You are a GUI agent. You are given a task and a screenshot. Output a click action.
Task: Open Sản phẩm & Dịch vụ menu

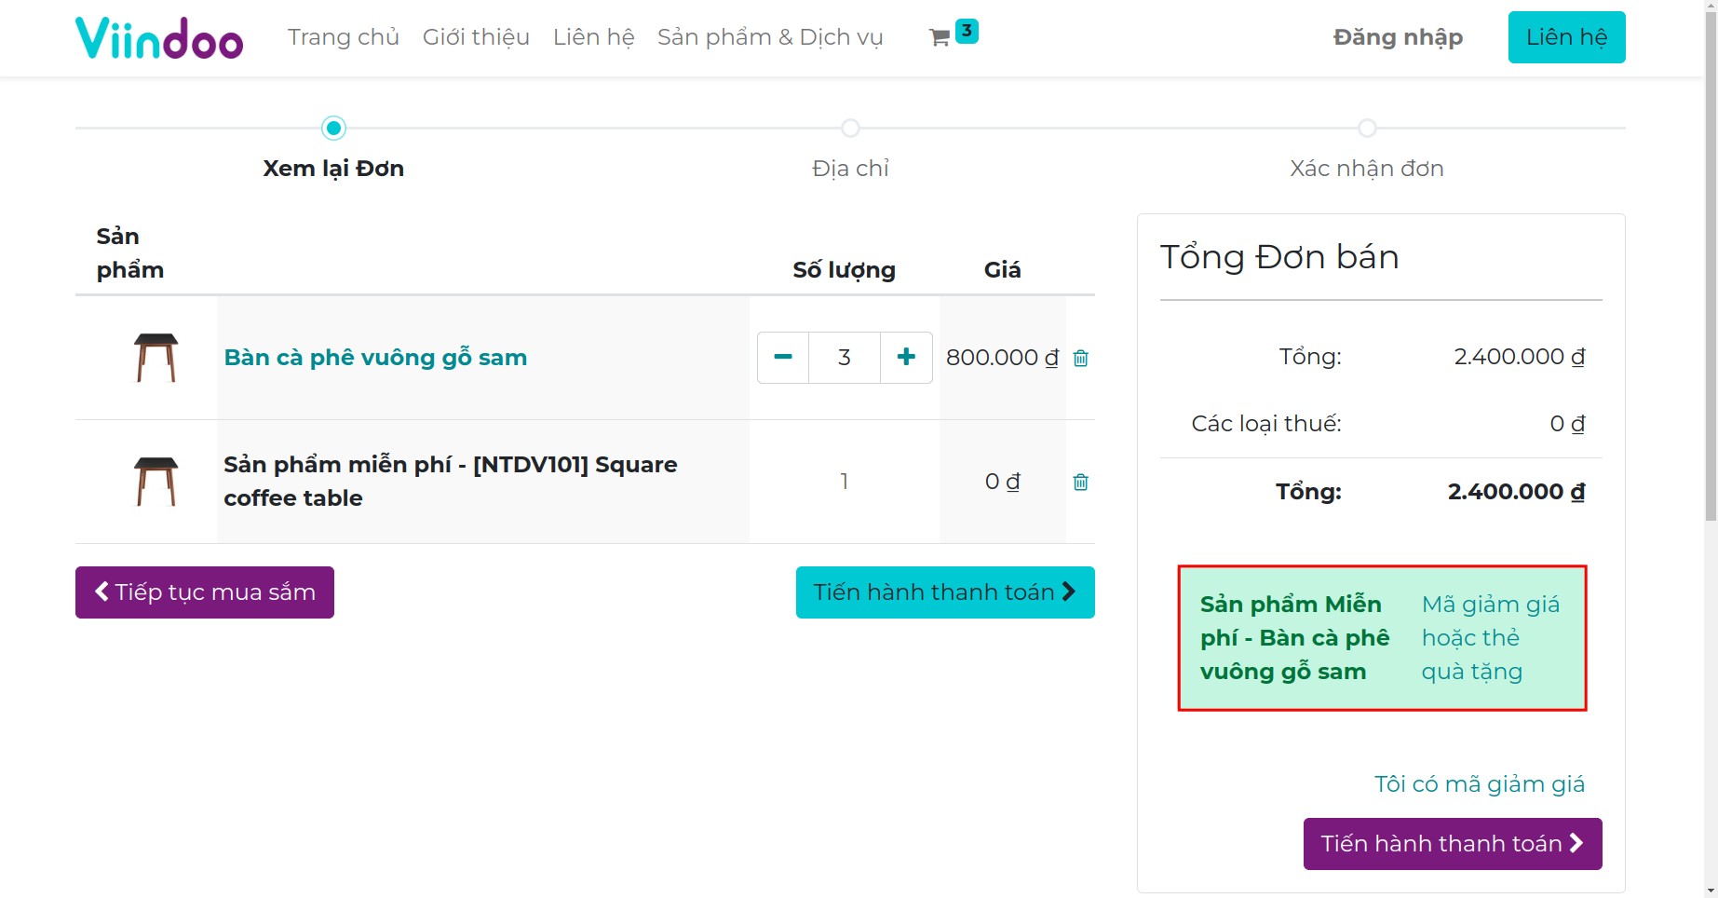pos(770,37)
